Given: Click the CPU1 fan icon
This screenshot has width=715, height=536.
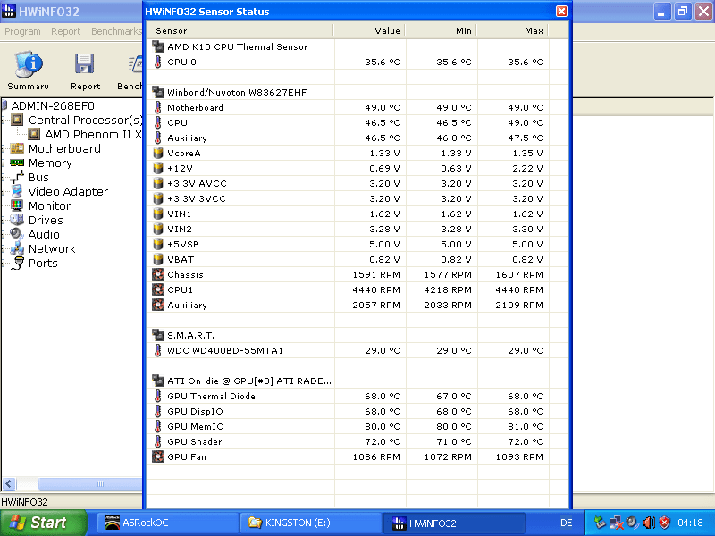Looking at the screenshot, I should point(158,289).
